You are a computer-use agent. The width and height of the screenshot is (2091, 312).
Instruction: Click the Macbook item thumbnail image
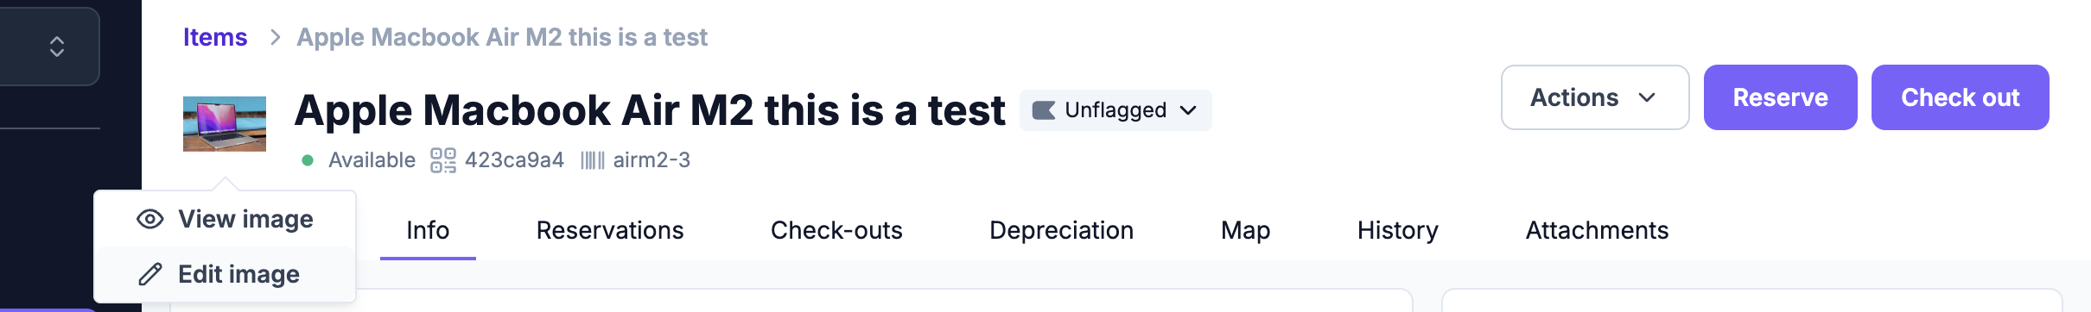click(x=225, y=124)
